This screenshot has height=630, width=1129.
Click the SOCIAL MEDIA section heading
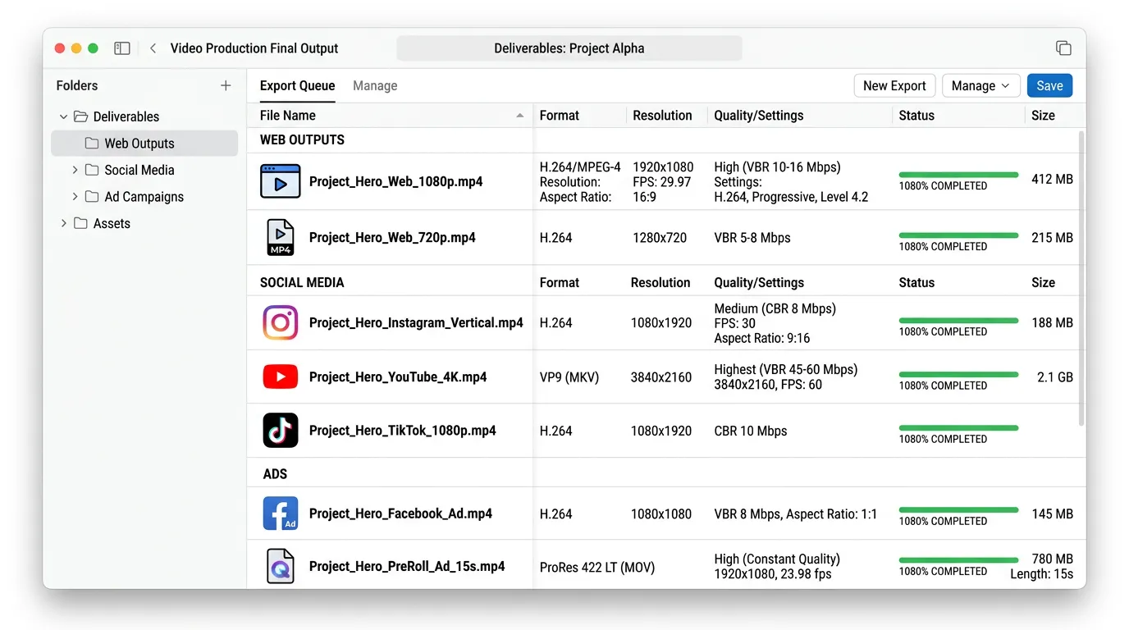tap(302, 282)
